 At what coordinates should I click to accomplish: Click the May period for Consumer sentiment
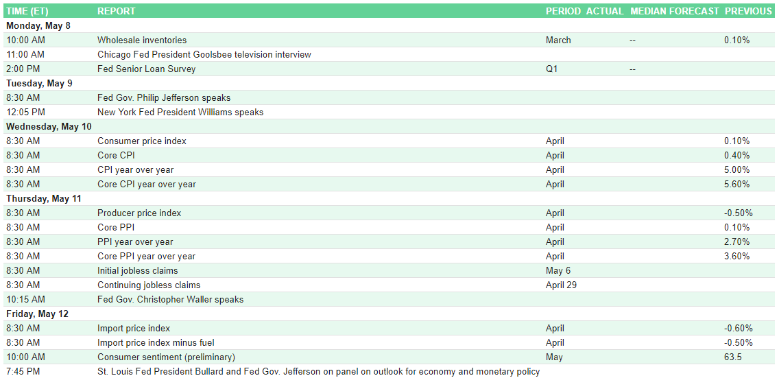[554, 357]
